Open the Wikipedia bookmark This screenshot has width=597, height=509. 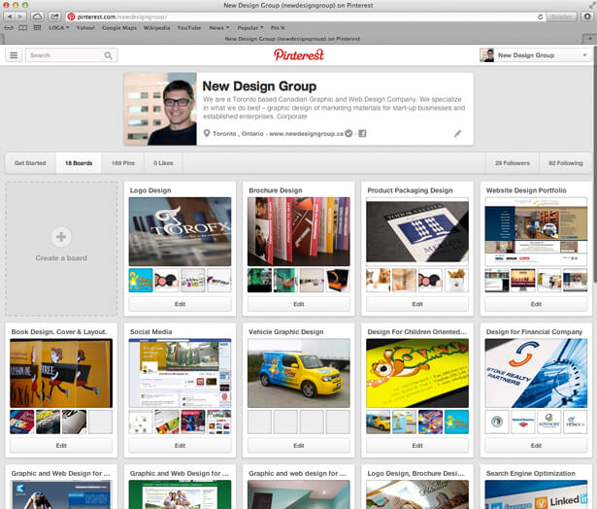pos(157,28)
